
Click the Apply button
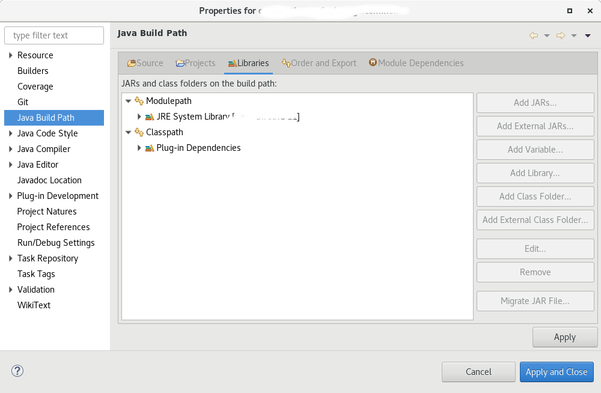[564, 337]
